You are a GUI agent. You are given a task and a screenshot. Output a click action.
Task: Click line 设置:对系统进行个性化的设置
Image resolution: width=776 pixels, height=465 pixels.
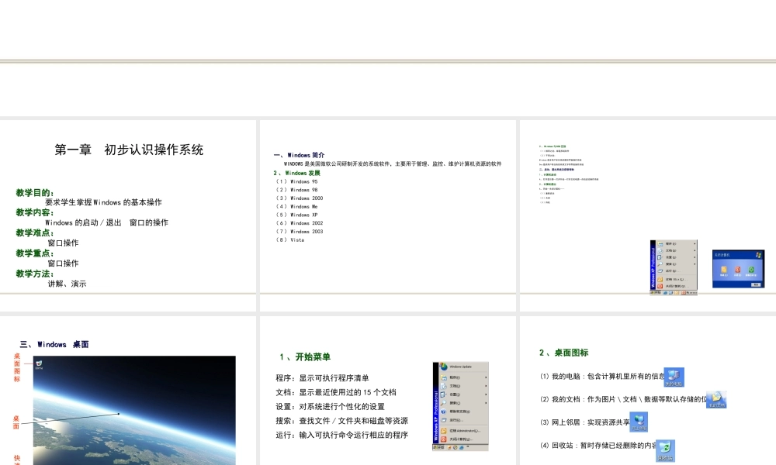pos(330,407)
